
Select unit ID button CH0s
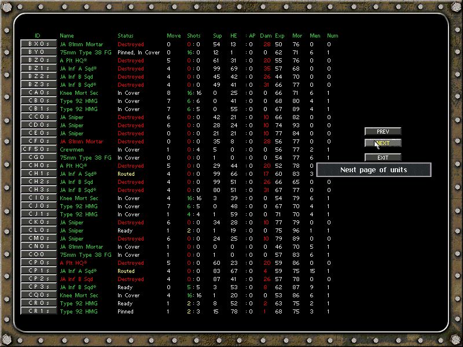tap(38, 165)
